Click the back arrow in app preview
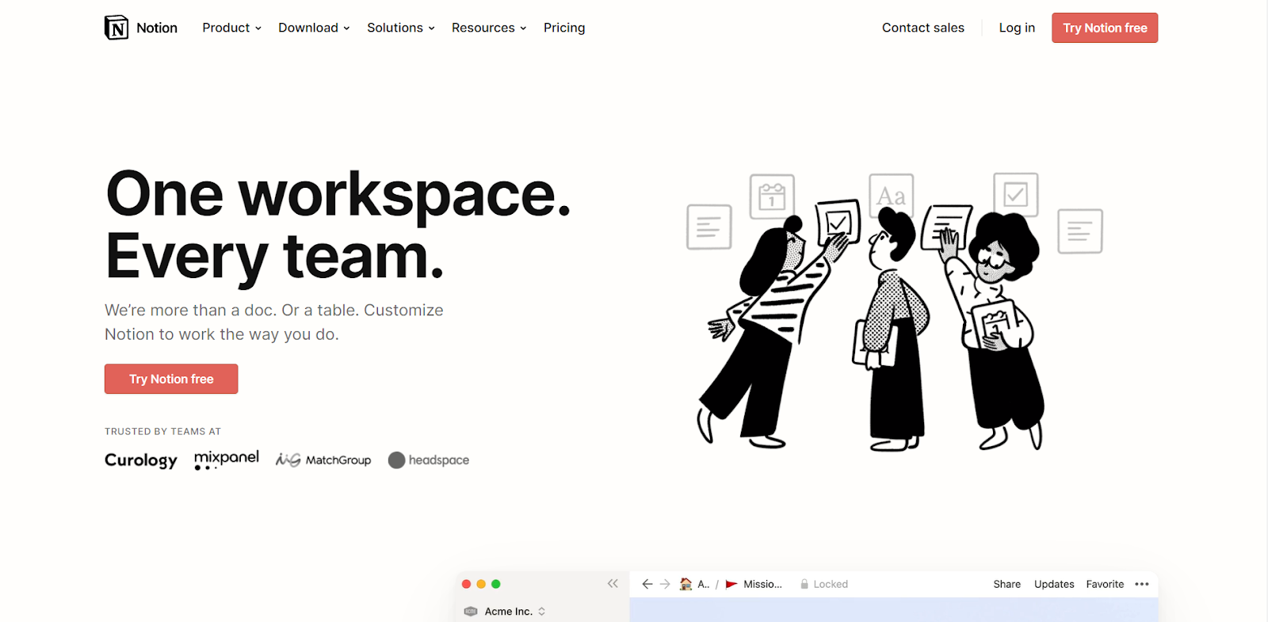This screenshot has height=622, width=1268. click(647, 584)
